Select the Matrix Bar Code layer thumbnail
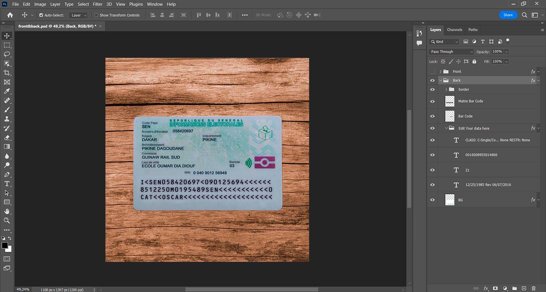Screen dimensions: 546x292 pos(450,101)
